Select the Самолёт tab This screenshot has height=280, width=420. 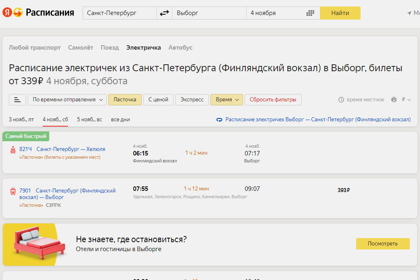coord(81,48)
